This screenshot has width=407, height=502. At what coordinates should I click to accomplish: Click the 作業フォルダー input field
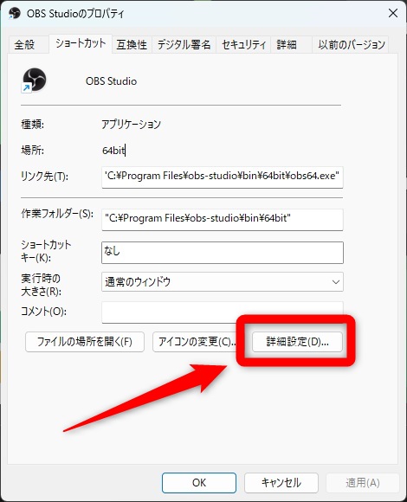223,219
